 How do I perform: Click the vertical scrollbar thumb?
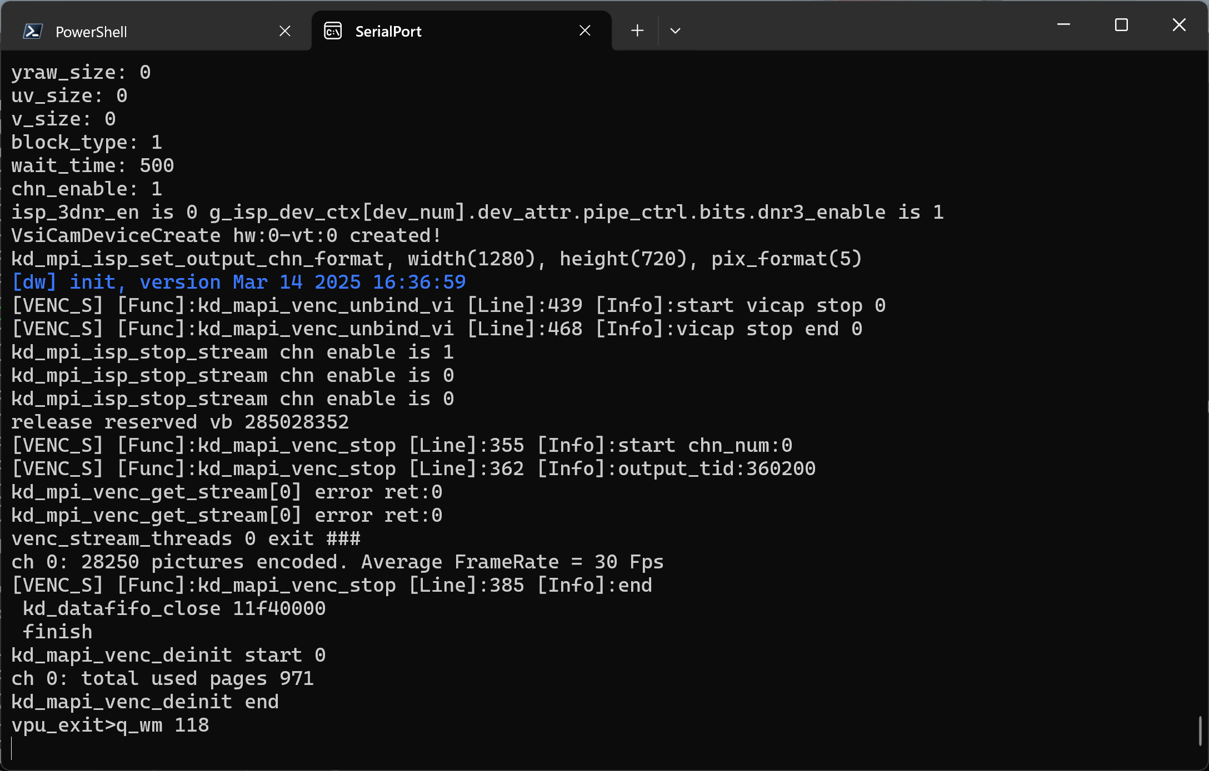coord(1200,730)
